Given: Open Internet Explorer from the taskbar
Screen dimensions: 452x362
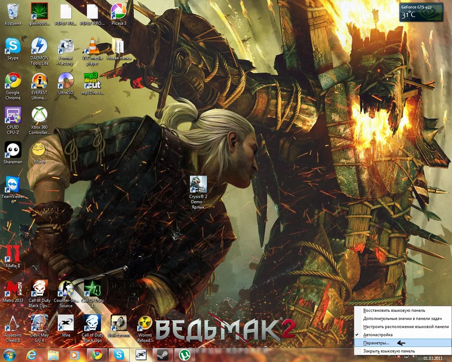Looking at the screenshot, I should tap(31, 355).
